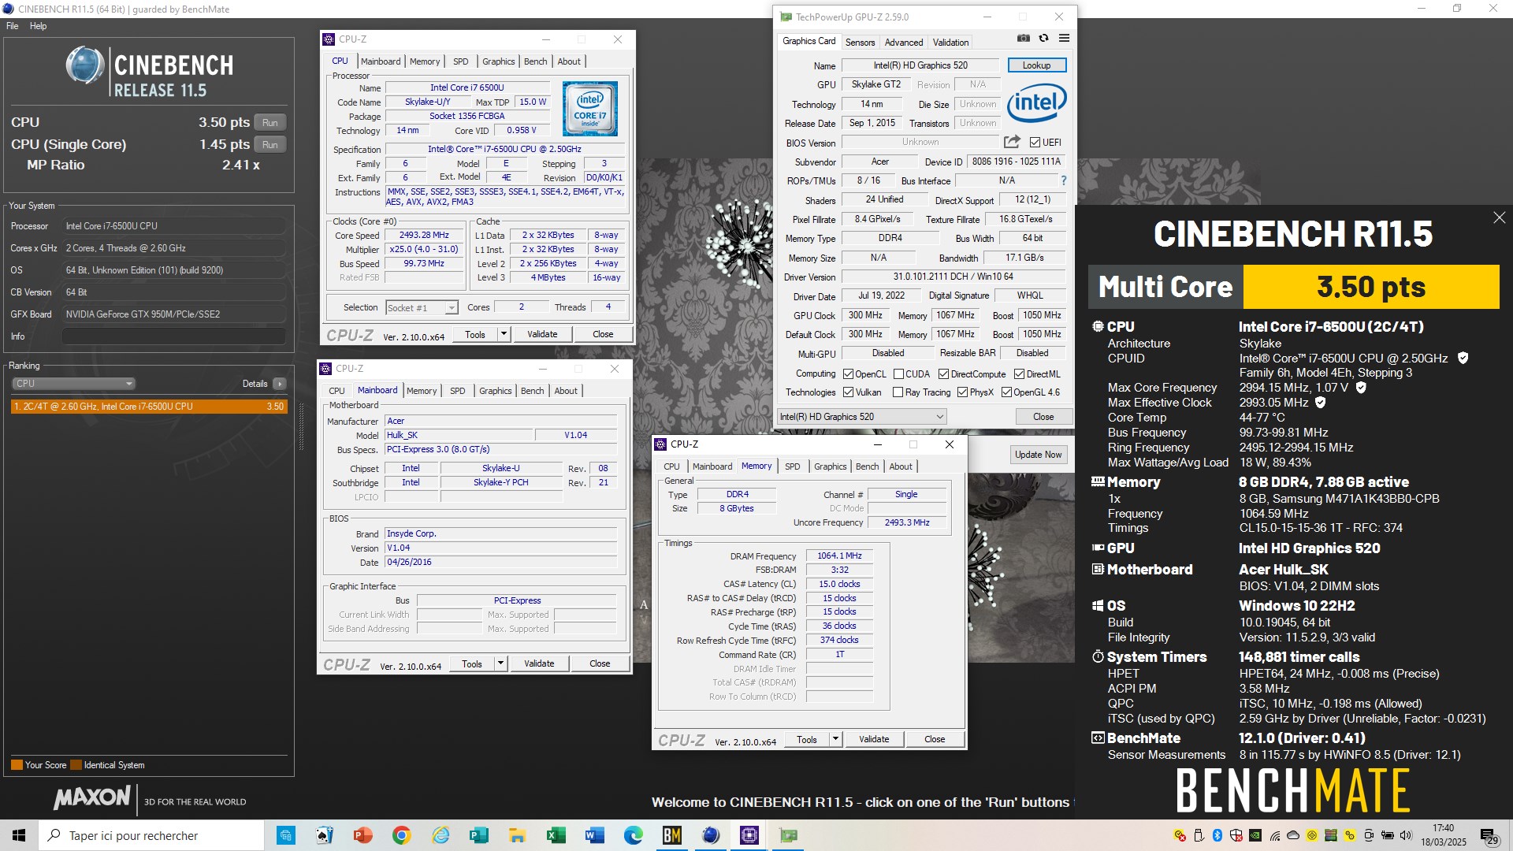Open Internet Explorer from the taskbar
Viewport: 1513px width, 851px height.
point(440,835)
